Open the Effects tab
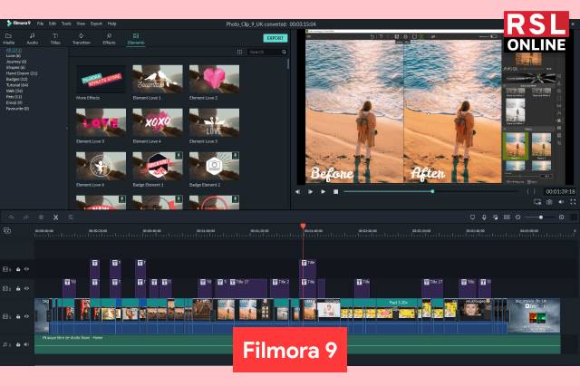The image size is (580, 386). tap(109, 39)
